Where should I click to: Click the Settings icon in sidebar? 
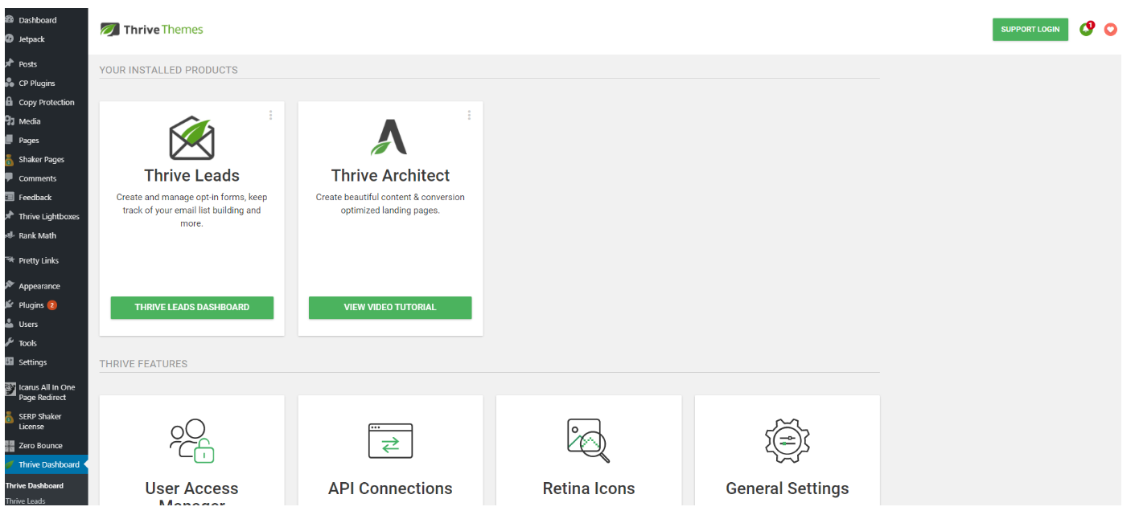pyautogui.click(x=10, y=362)
